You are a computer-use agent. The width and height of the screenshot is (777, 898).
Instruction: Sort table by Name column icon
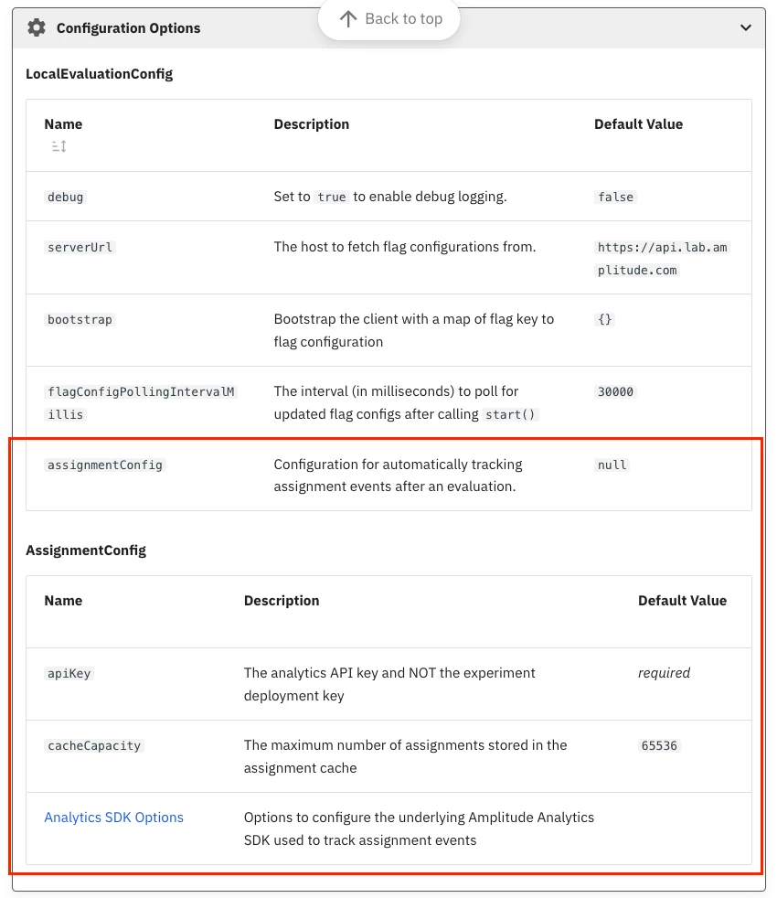tap(59, 146)
